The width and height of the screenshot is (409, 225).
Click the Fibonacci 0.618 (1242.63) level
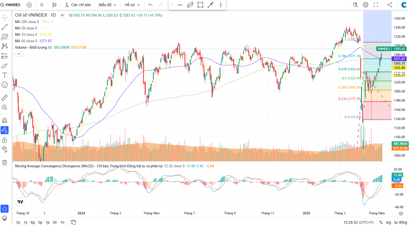[349, 69]
